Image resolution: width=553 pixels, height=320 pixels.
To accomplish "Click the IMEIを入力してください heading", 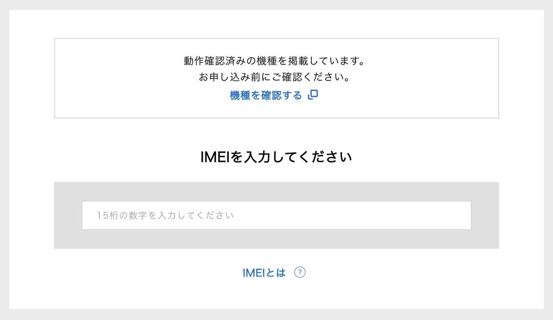I will point(276,157).
